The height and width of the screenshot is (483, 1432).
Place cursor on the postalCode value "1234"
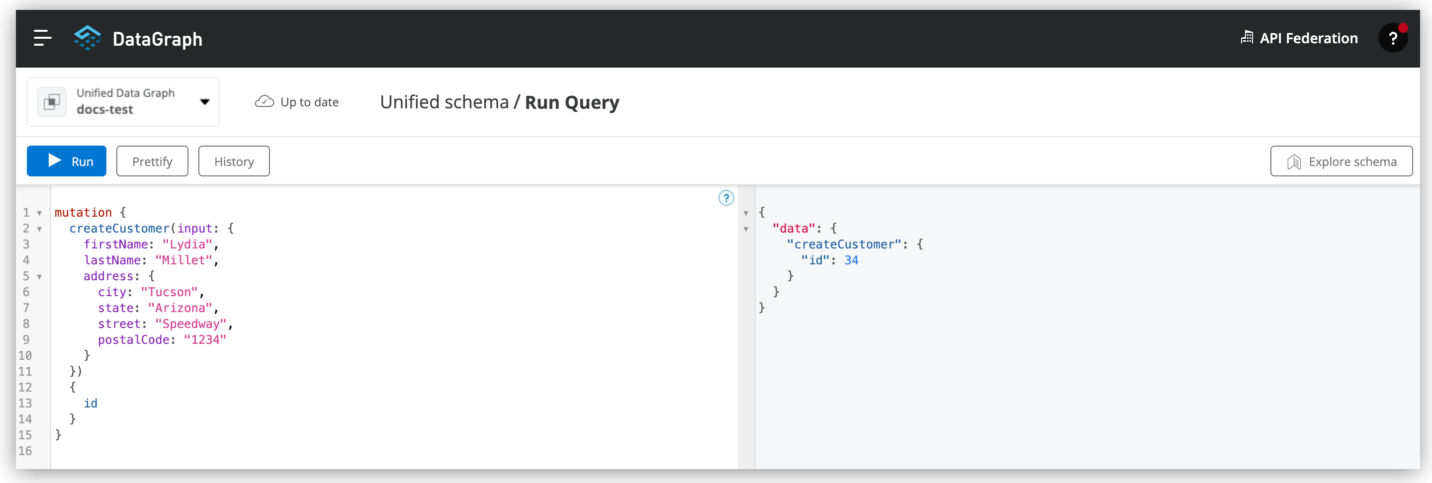205,339
